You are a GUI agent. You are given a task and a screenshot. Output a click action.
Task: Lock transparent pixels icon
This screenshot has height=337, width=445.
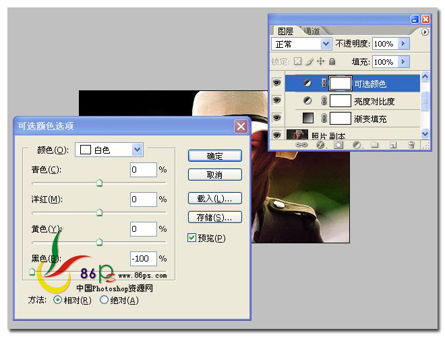[298, 61]
